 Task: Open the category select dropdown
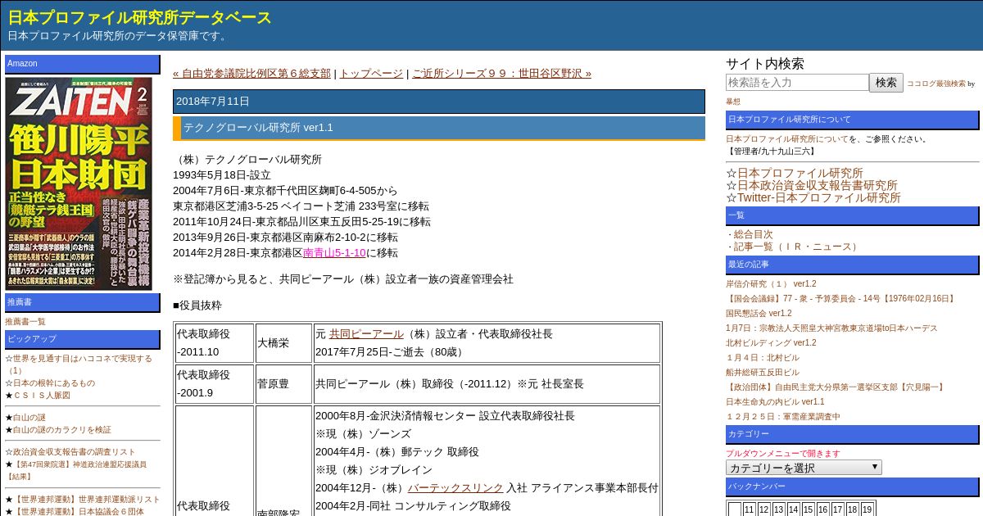pyautogui.click(x=804, y=468)
